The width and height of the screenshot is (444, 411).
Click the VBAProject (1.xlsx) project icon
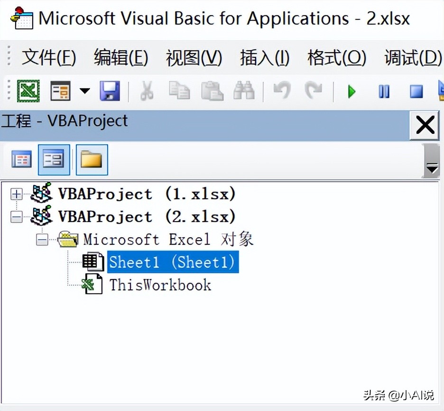42,193
